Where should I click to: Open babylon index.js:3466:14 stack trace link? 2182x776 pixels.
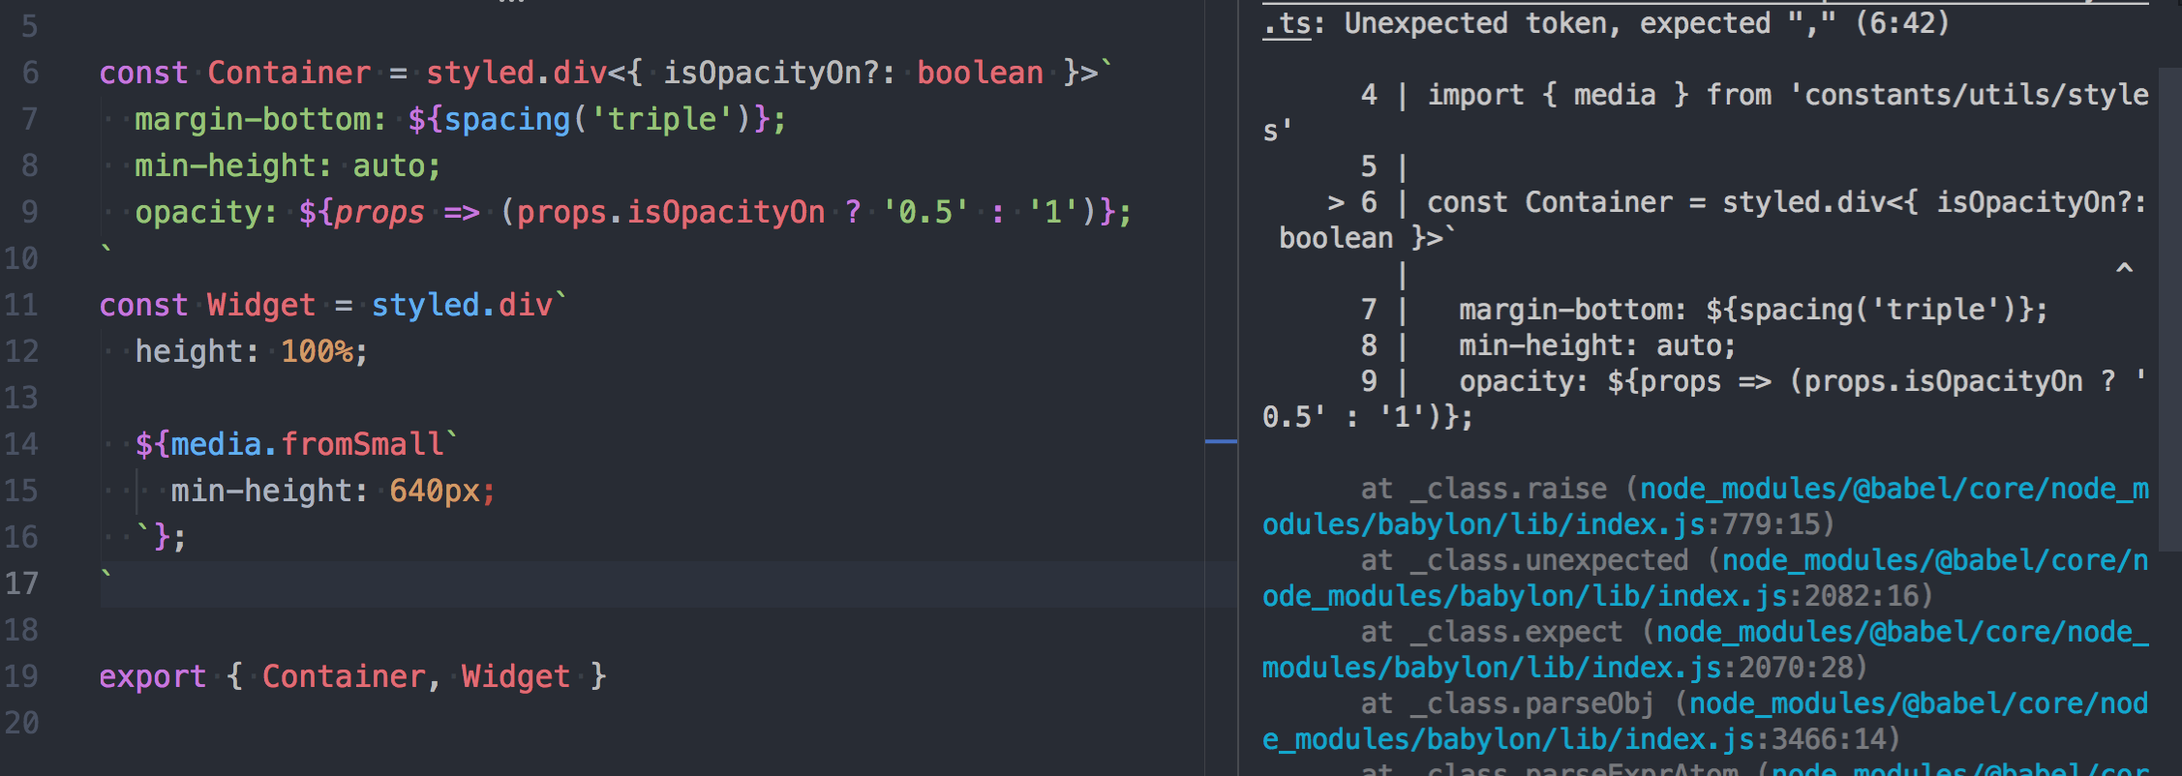pos(1706,722)
